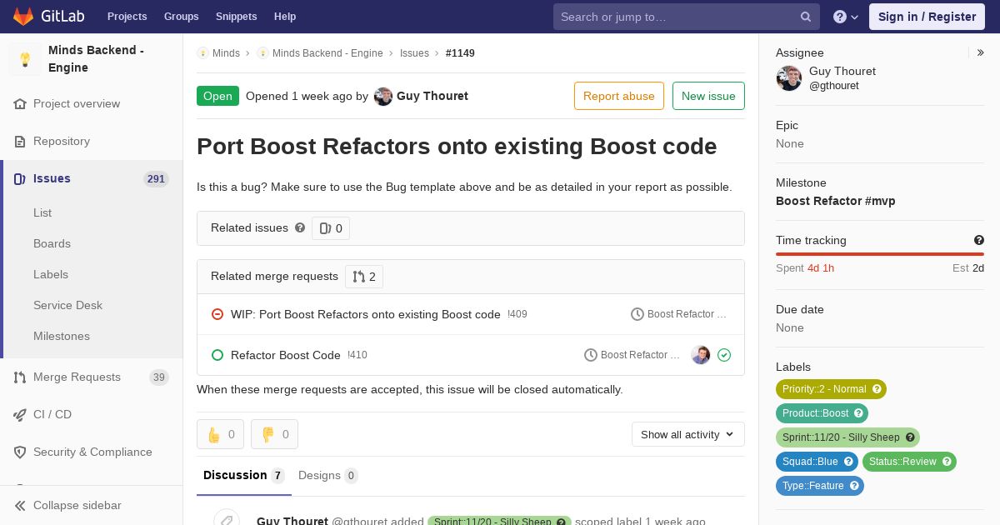Open Snippets in the top navigation

(x=236, y=17)
